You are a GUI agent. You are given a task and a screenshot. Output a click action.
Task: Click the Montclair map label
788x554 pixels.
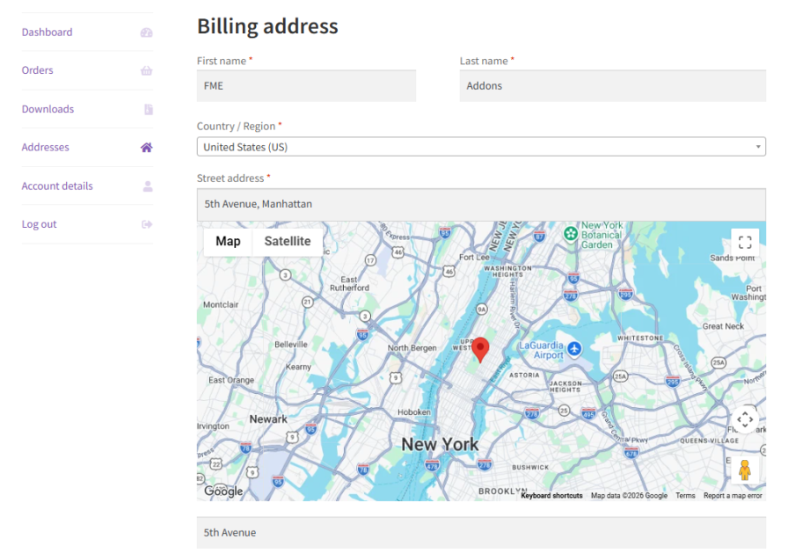click(x=221, y=304)
